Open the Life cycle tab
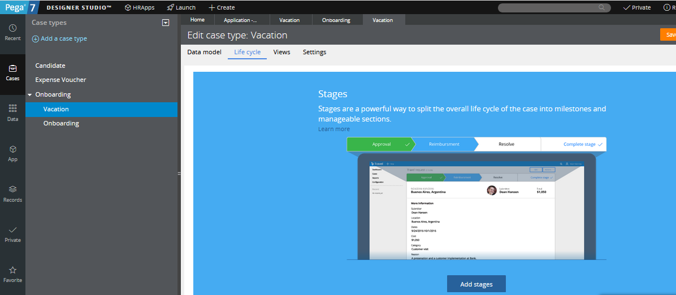 [248, 52]
